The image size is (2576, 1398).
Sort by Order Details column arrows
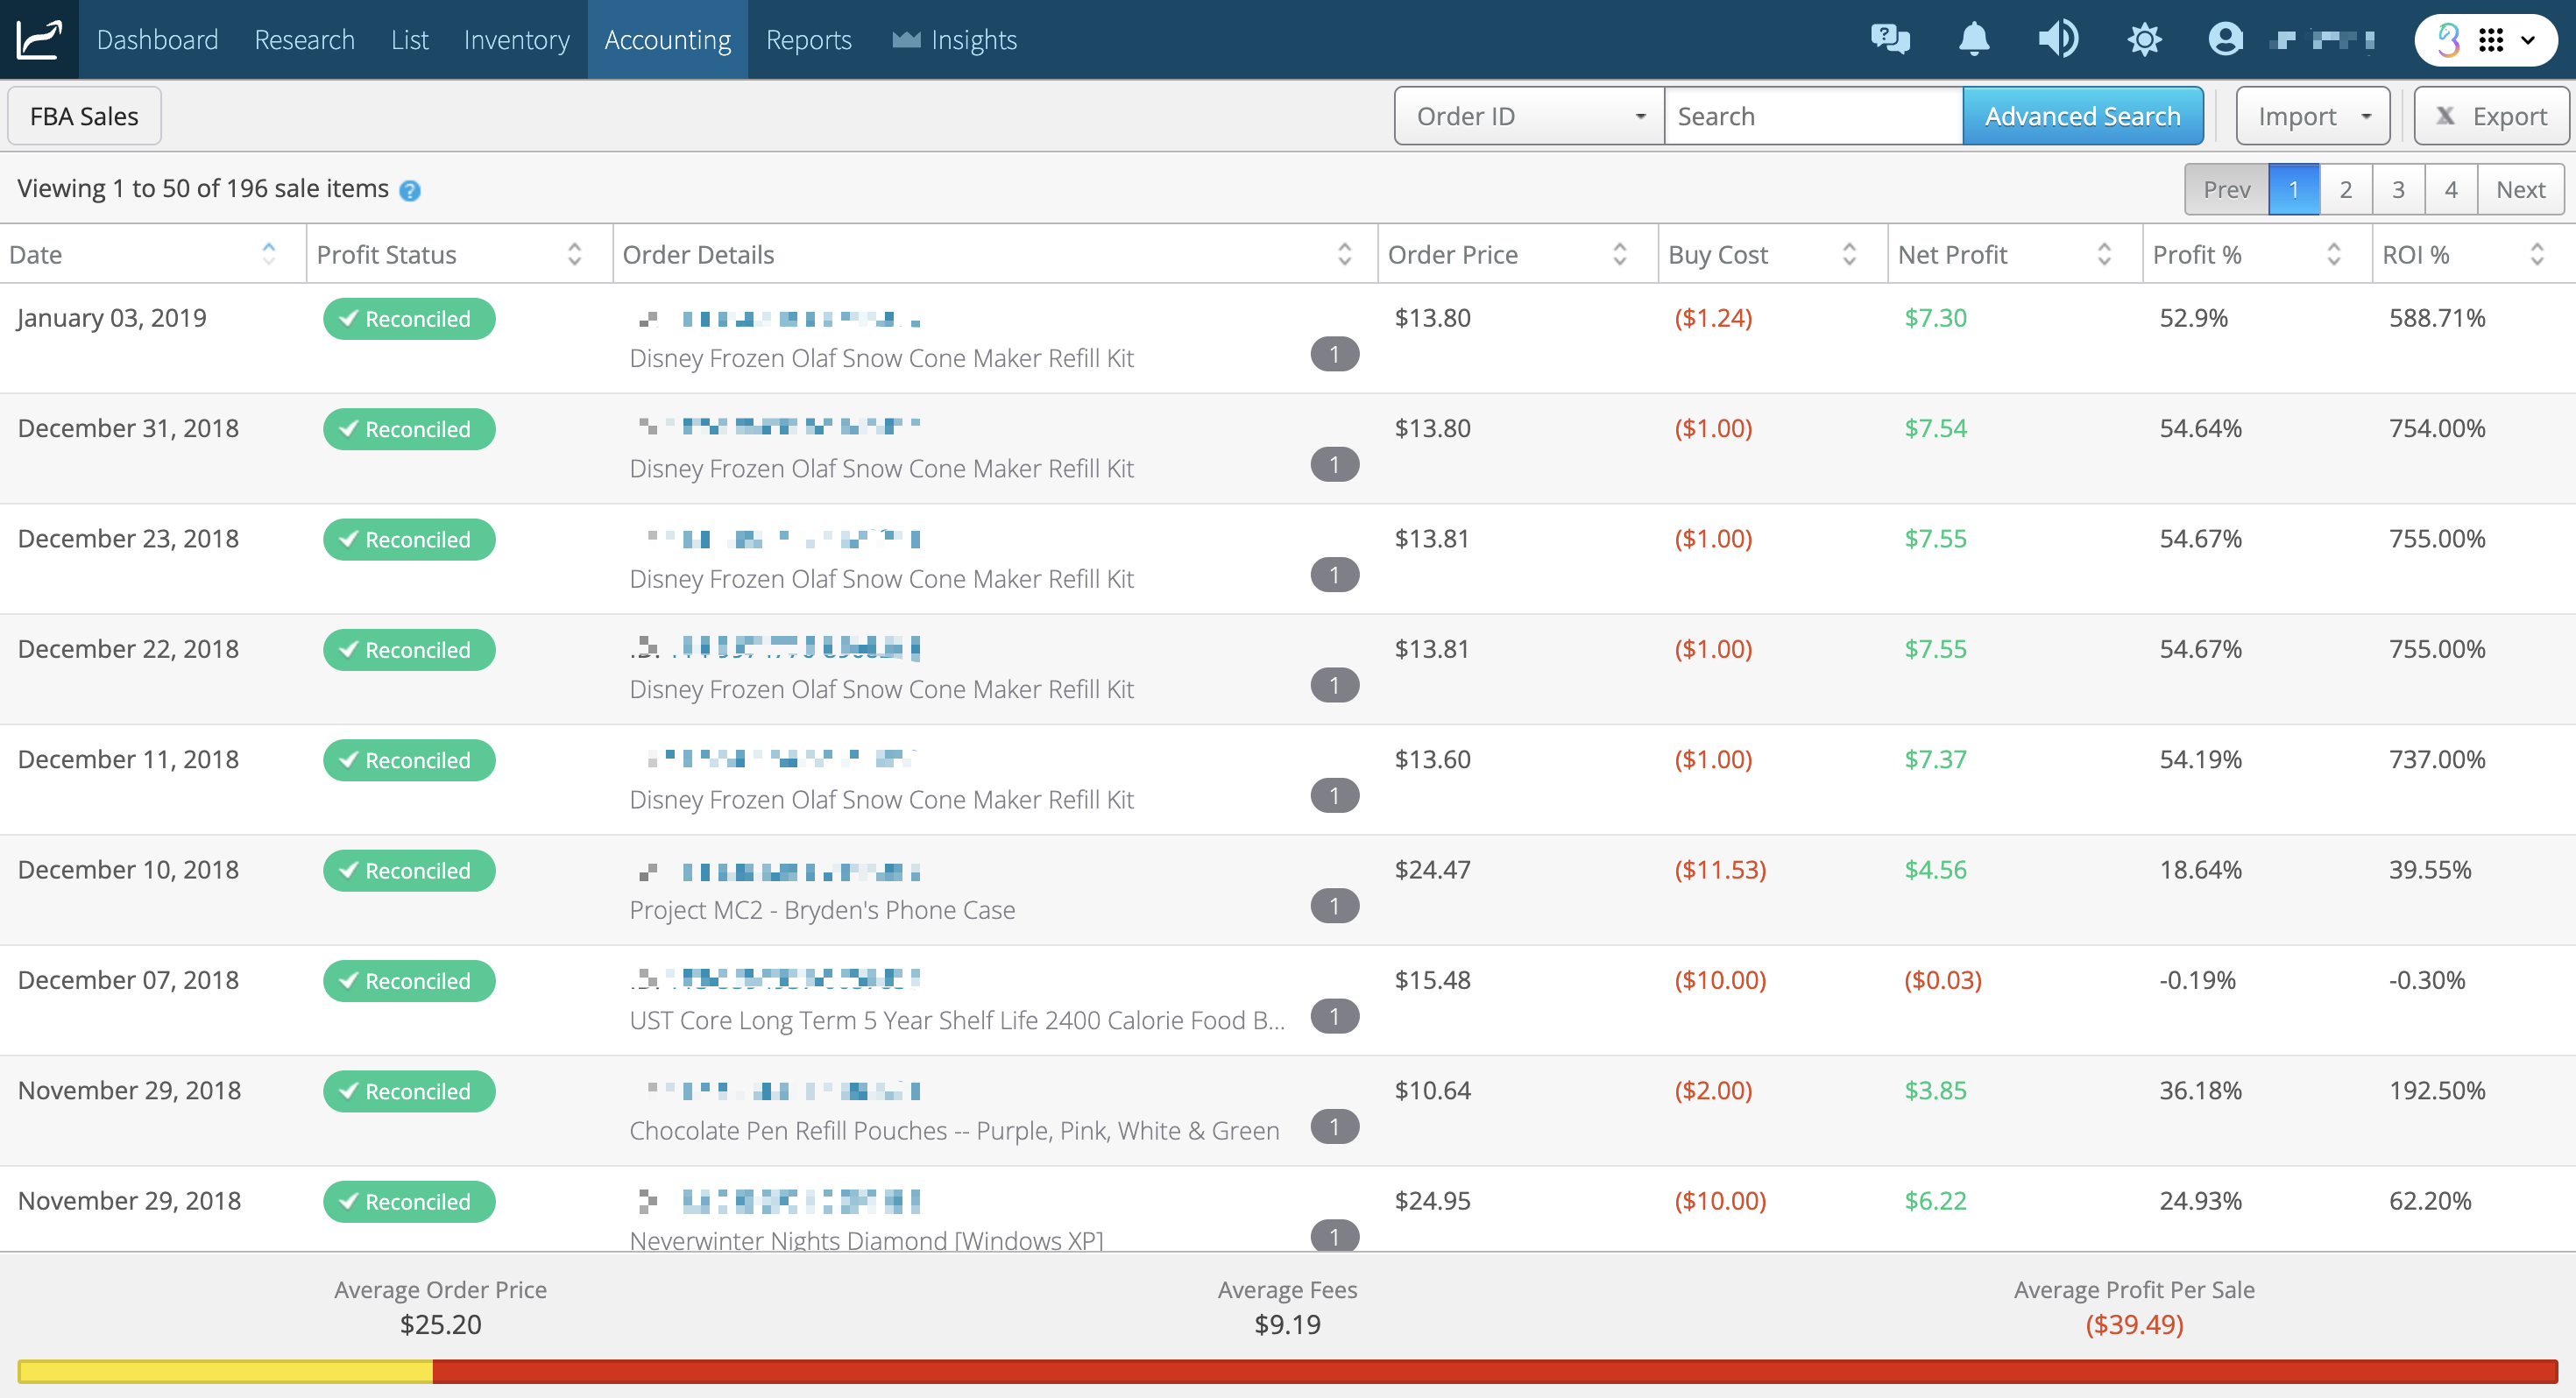(x=1345, y=254)
